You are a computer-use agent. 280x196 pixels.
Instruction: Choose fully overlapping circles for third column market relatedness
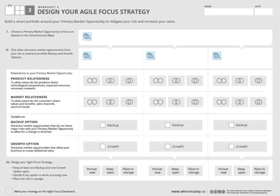(258, 102)
